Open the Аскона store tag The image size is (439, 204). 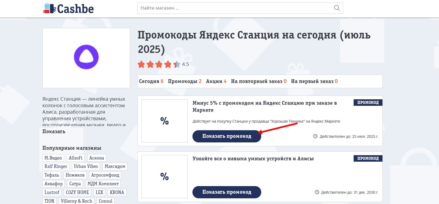(97, 158)
